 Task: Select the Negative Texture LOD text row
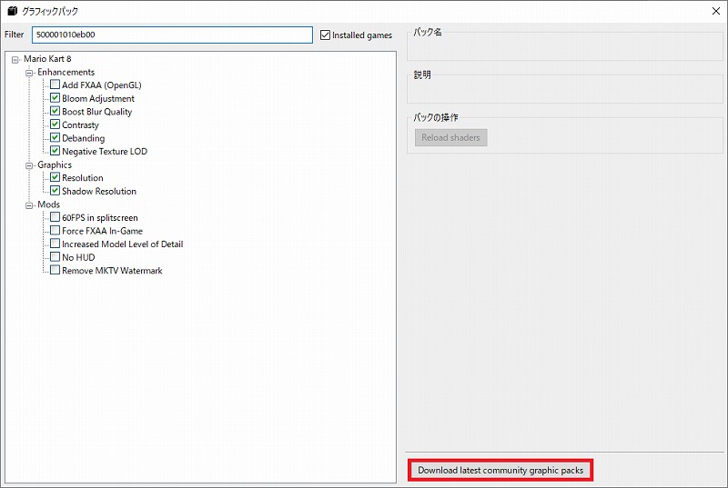[105, 152]
